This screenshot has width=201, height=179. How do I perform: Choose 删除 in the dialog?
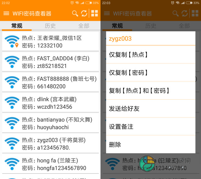point(151,145)
